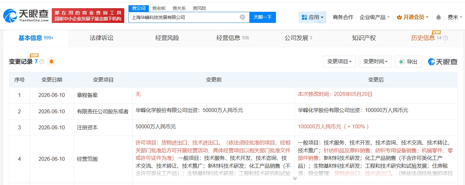This screenshot has height=185, width=465.
Task: Switch to the 法律诉讼 tab
Action: point(102,38)
